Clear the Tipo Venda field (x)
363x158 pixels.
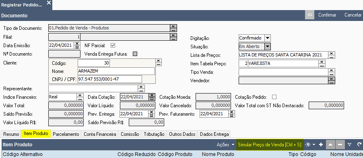(x=332, y=70)
